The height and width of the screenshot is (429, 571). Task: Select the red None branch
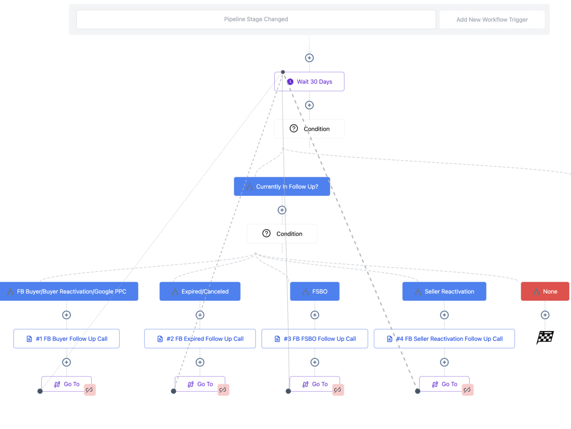point(545,291)
